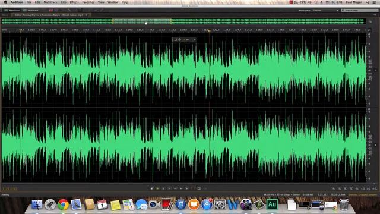This screenshot has height=214, width=380.
Task: Open iTunes from the Dock
Action: (180, 204)
